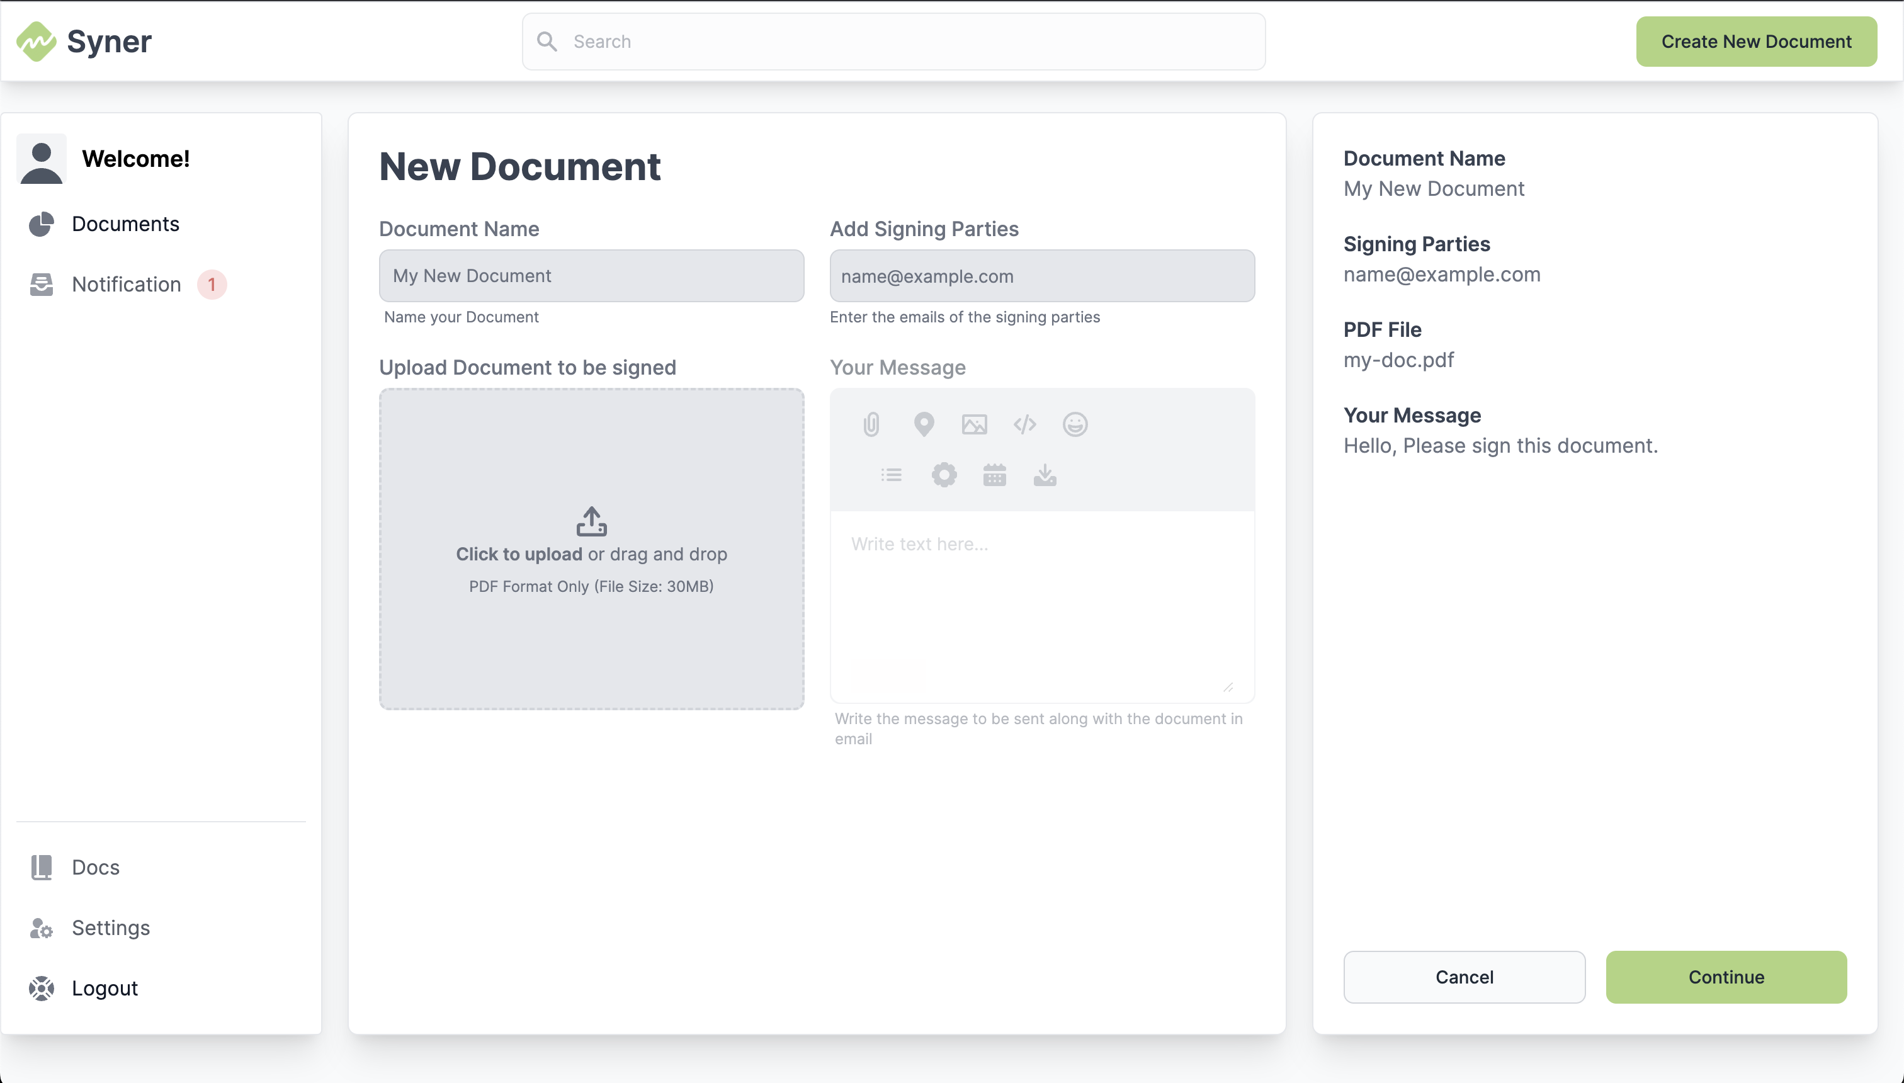The width and height of the screenshot is (1904, 1083).
Task: Click the Continue button
Action: (1725, 977)
